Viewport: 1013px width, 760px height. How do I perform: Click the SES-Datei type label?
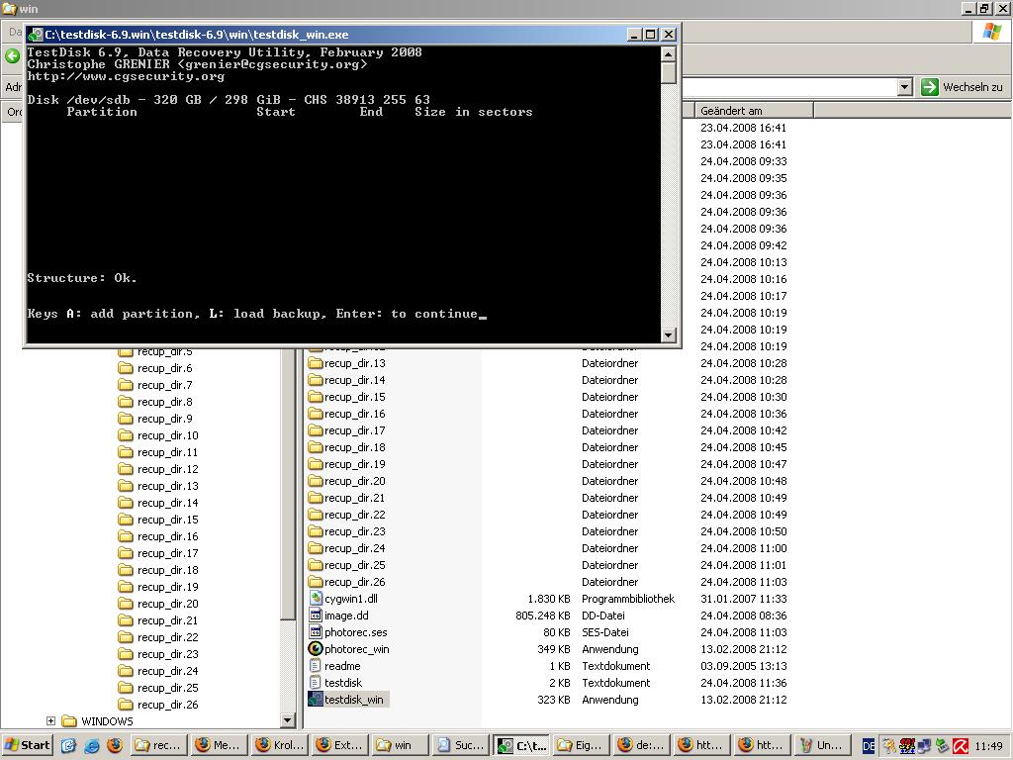tap(604, 632)
